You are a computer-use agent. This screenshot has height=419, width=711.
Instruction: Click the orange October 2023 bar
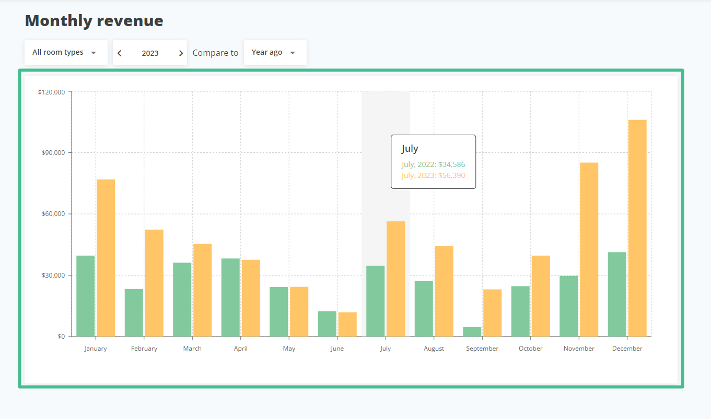[x=541, y=296]
